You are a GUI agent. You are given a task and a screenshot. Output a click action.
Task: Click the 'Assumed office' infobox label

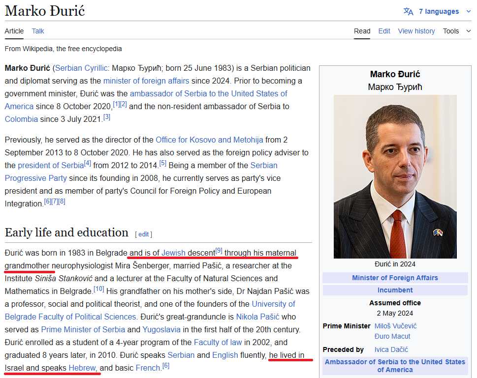[395, 303]
